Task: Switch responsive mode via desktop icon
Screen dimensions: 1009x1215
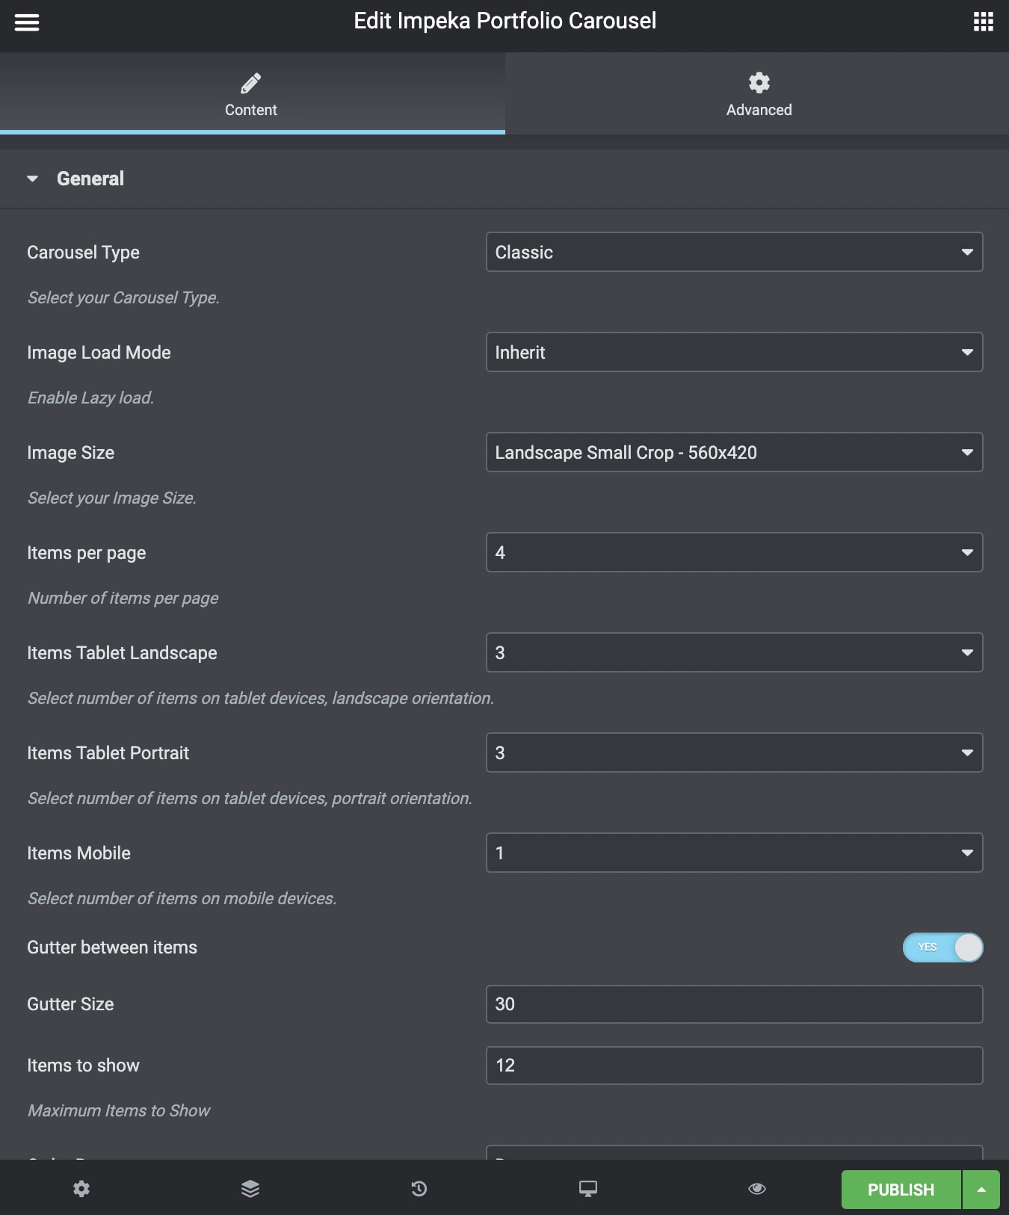Action: [588, 1189]
